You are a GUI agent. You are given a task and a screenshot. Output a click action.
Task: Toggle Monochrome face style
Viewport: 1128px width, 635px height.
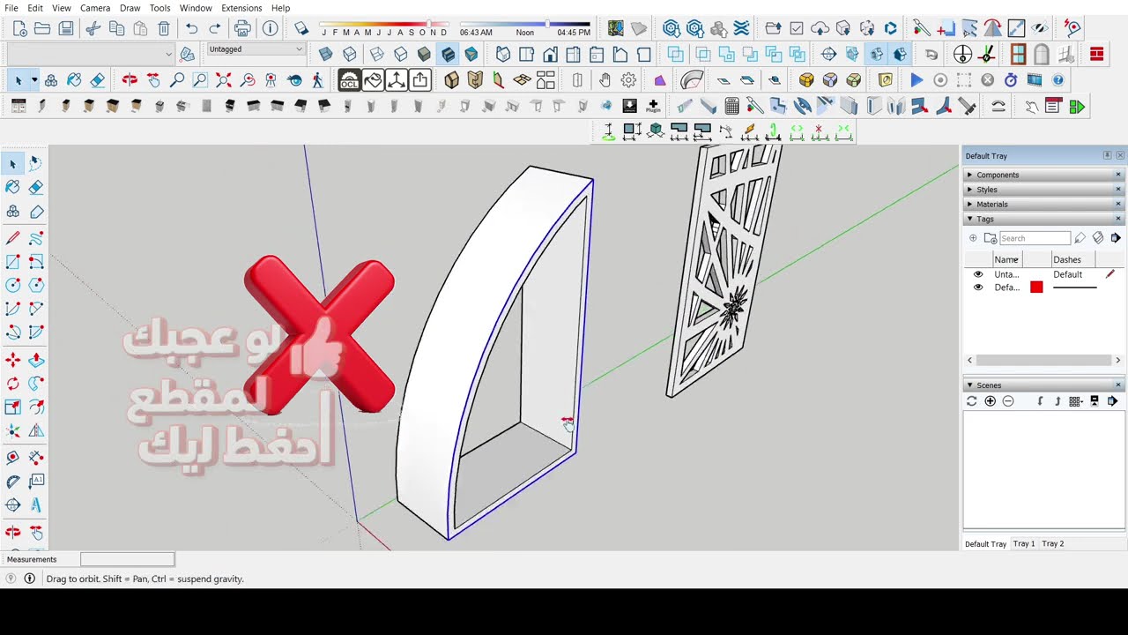[x=471, y=55]
